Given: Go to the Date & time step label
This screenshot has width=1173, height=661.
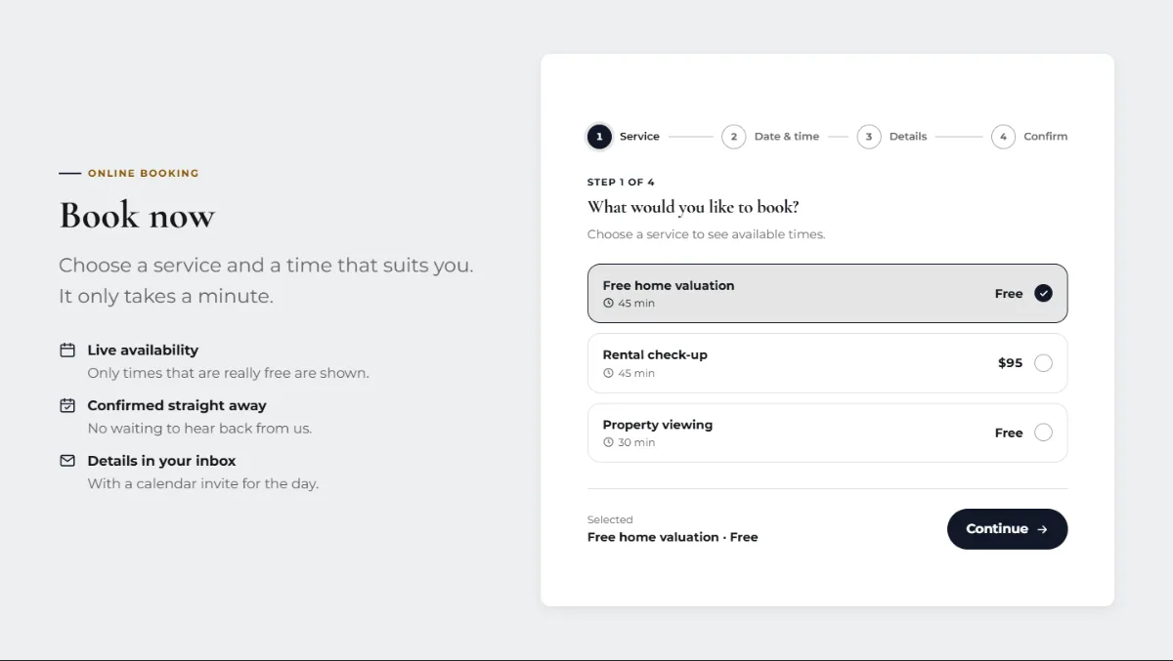Looking at the screenshot, I should tap(787, 137).
